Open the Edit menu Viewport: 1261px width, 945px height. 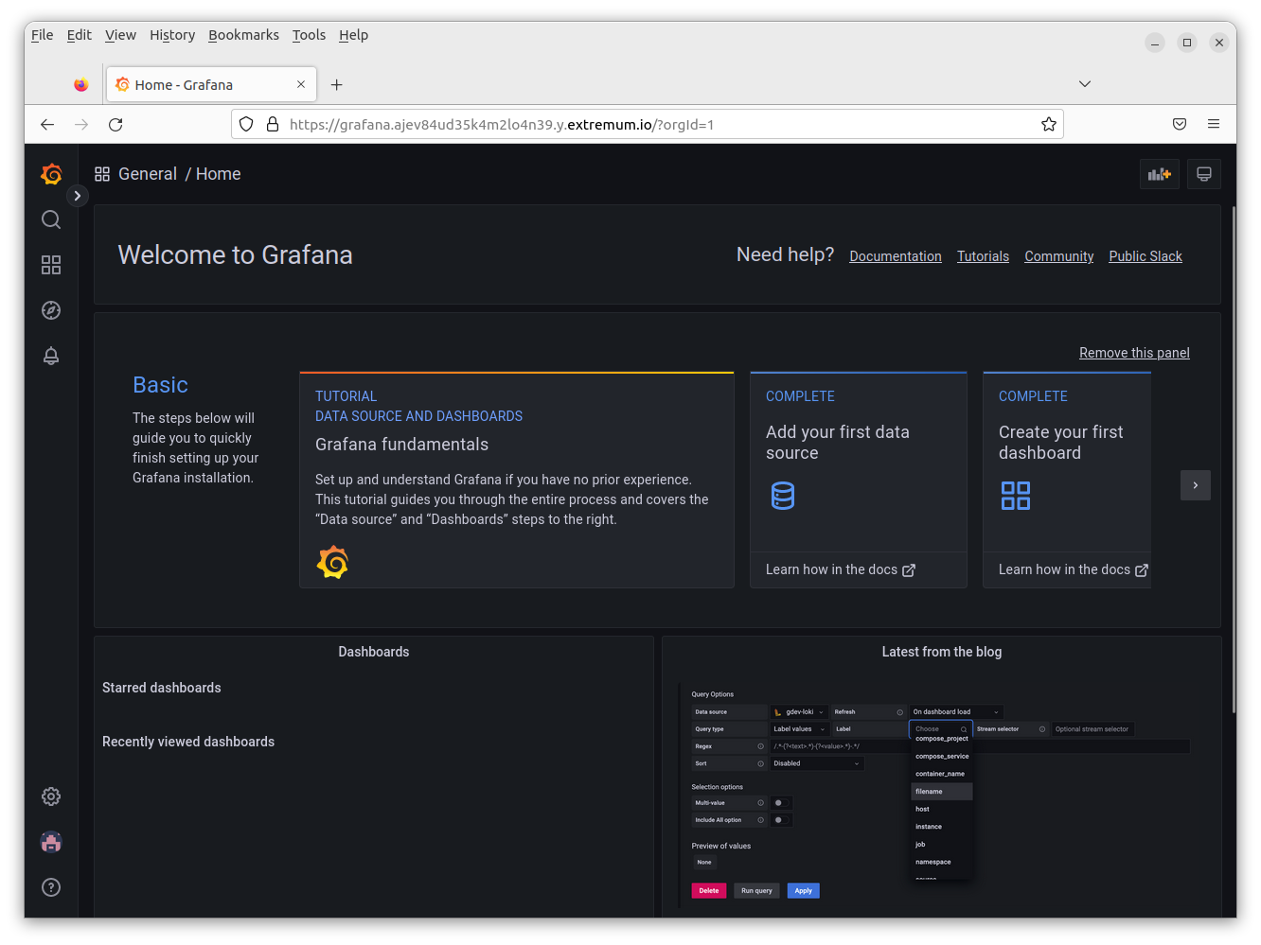click(x=80, y=35)
